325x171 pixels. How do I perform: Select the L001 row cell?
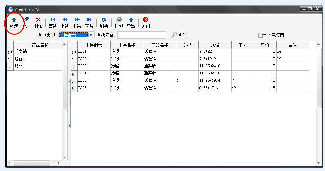[x=94, y=52]
